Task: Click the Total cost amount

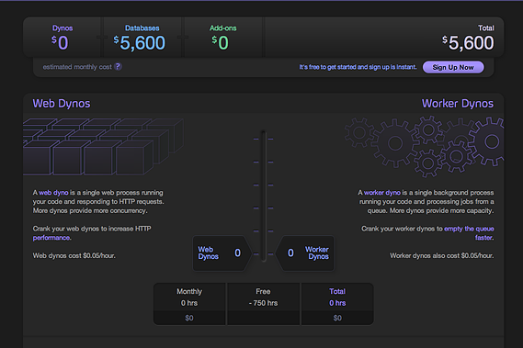Action: [x=468, y=42]
